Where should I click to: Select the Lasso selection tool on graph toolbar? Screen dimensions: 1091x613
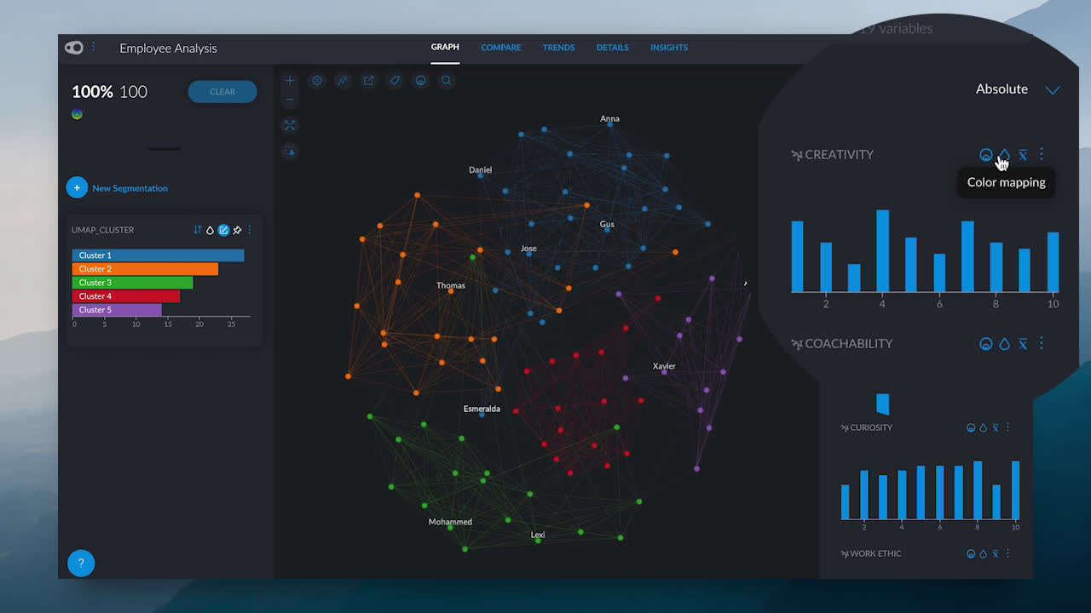tap(420, 81)
